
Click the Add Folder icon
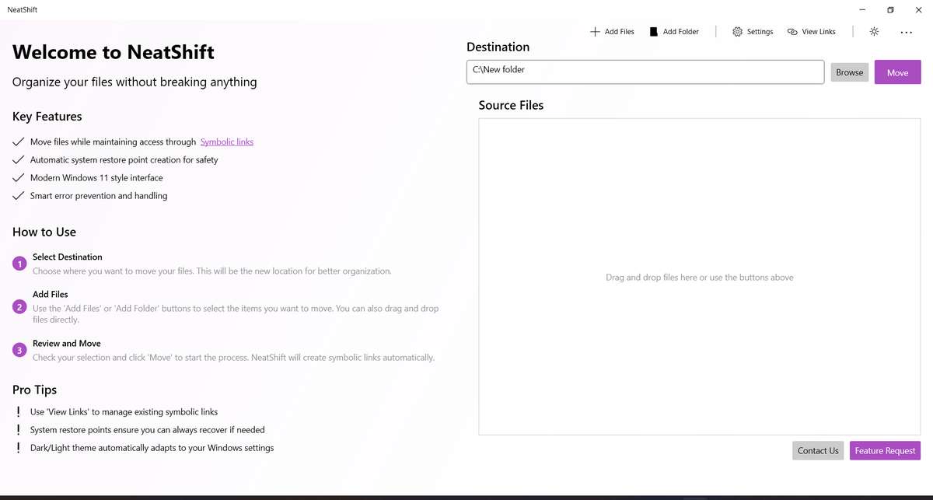[654, 32]
